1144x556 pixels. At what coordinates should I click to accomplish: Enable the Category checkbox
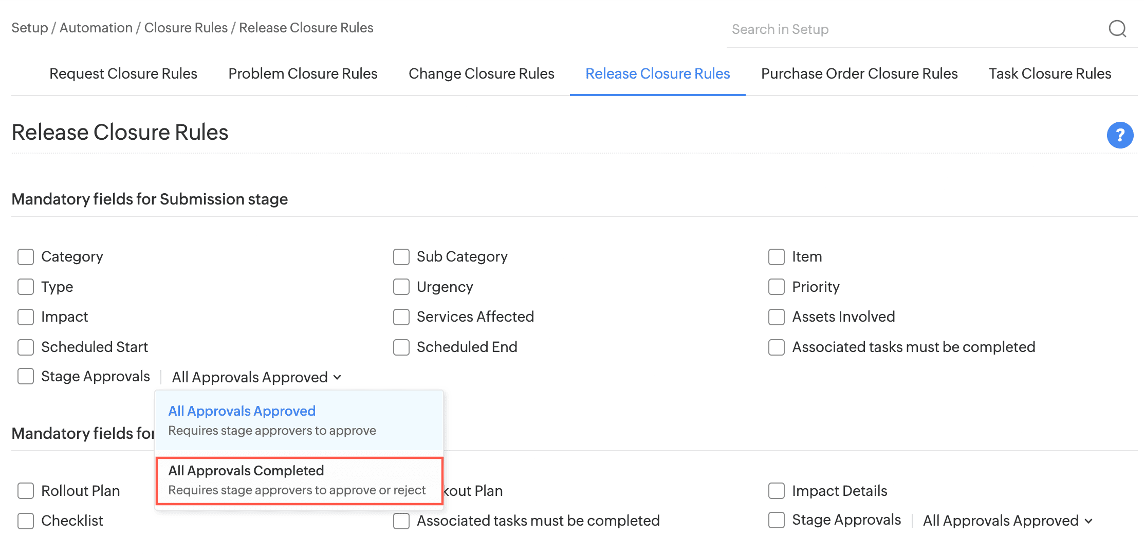[26, 257]
